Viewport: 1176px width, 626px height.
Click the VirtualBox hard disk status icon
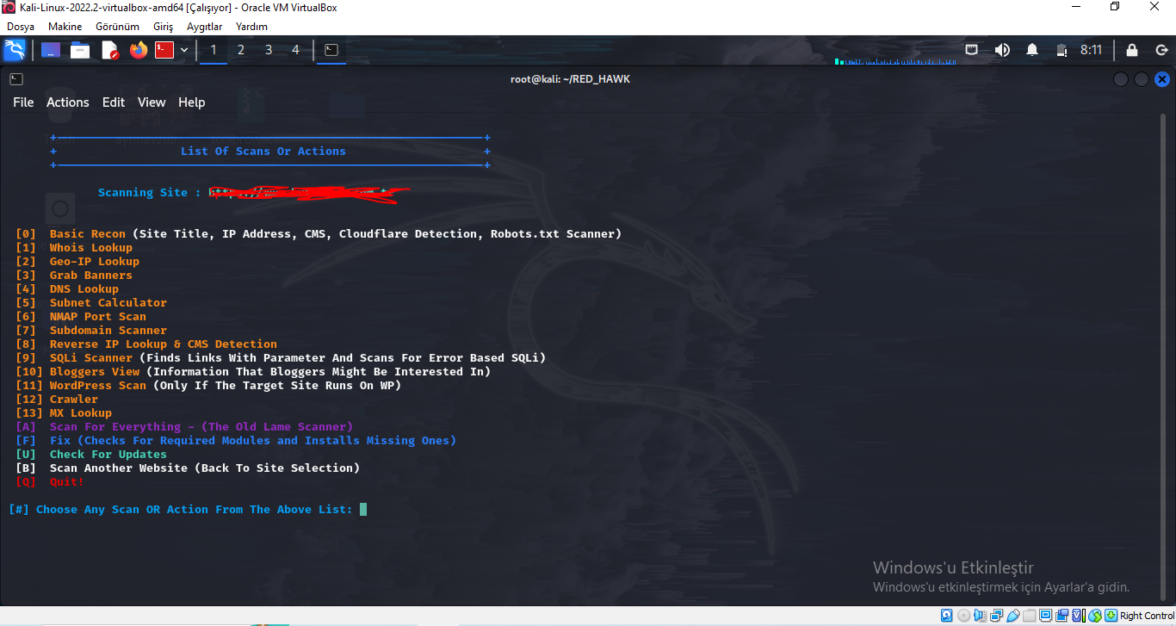coord(947,616)
